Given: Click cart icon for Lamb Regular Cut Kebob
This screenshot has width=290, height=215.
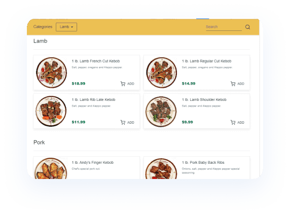Looking at the screenshot, I should [x=233, y=84].
